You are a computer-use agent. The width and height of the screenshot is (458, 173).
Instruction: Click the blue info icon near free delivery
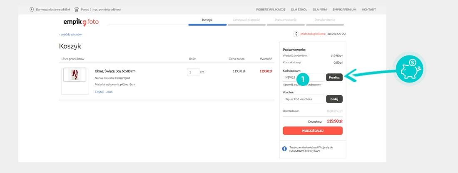point(284,149)
